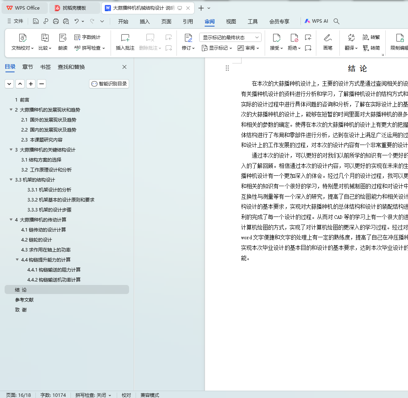Screen dimensions: 408x398
Task: Click the move-up arrow button in outline
Action: (x=20, y=84)
